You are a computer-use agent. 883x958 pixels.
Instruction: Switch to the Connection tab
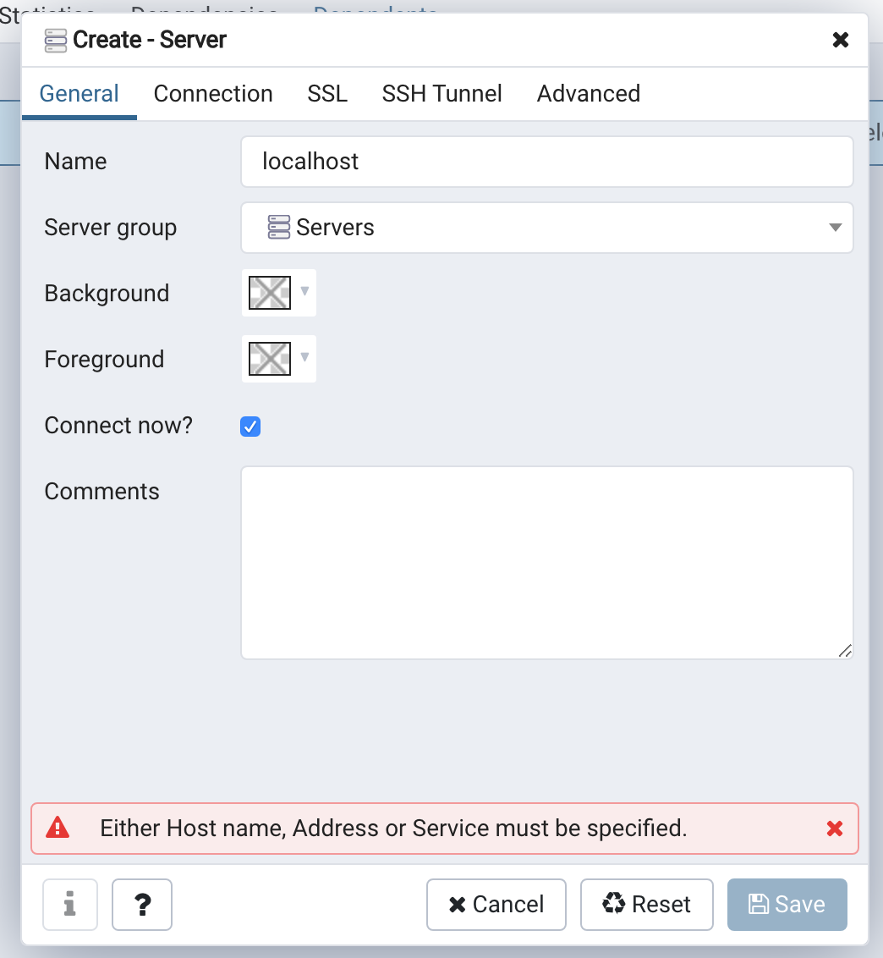pos(213,93)
